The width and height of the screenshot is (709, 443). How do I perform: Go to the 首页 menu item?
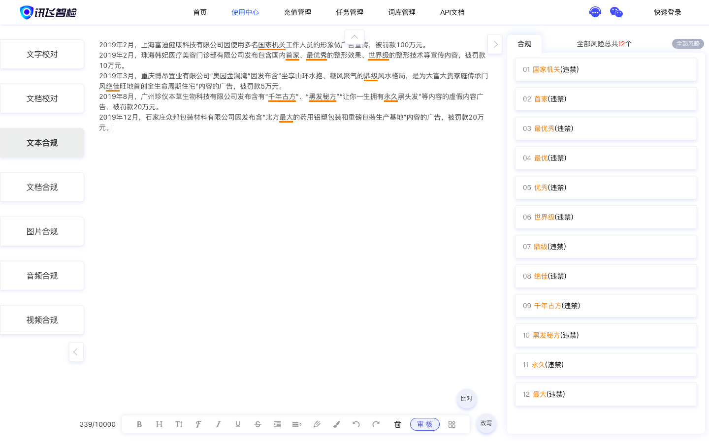point(200,12)
